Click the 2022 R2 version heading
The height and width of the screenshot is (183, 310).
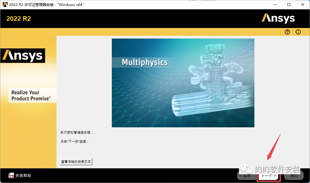tap(19, 19)
